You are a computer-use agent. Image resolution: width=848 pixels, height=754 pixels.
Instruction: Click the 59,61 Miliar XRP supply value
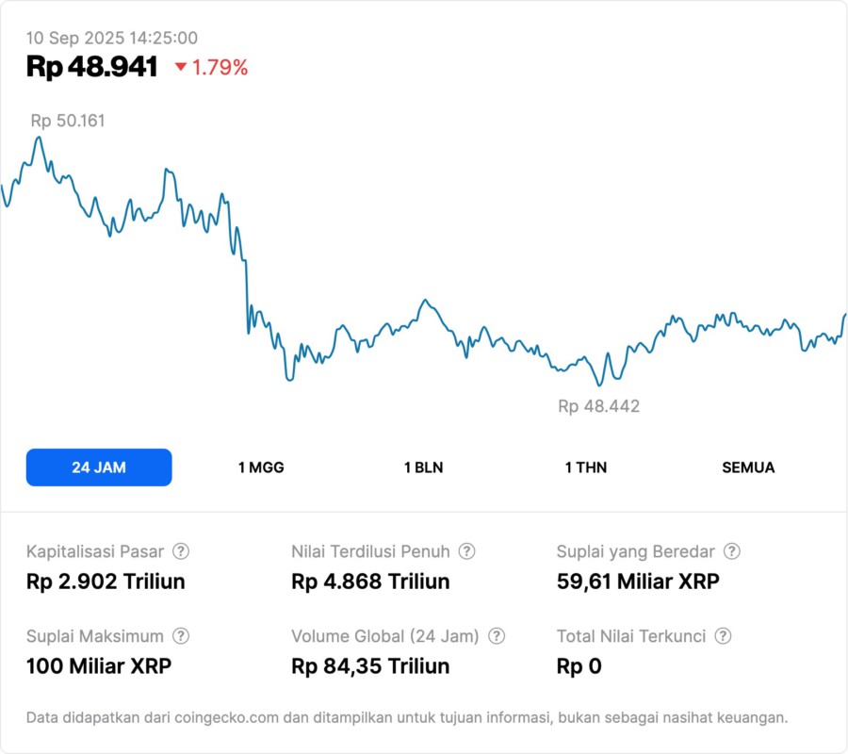pyautogui.click(x=638, y=582)
